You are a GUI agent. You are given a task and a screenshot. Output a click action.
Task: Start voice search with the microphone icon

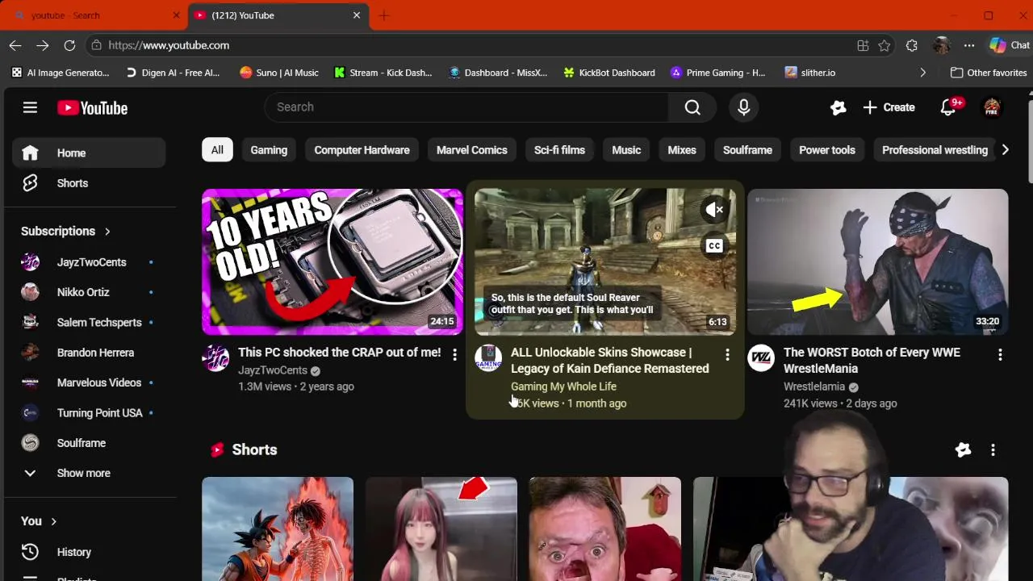[x=744, y=107]
